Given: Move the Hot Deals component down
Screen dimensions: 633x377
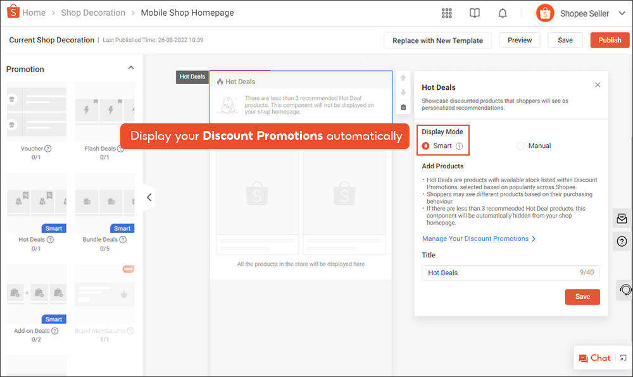Looking at the screenshot, I should (x=403, y=93).
